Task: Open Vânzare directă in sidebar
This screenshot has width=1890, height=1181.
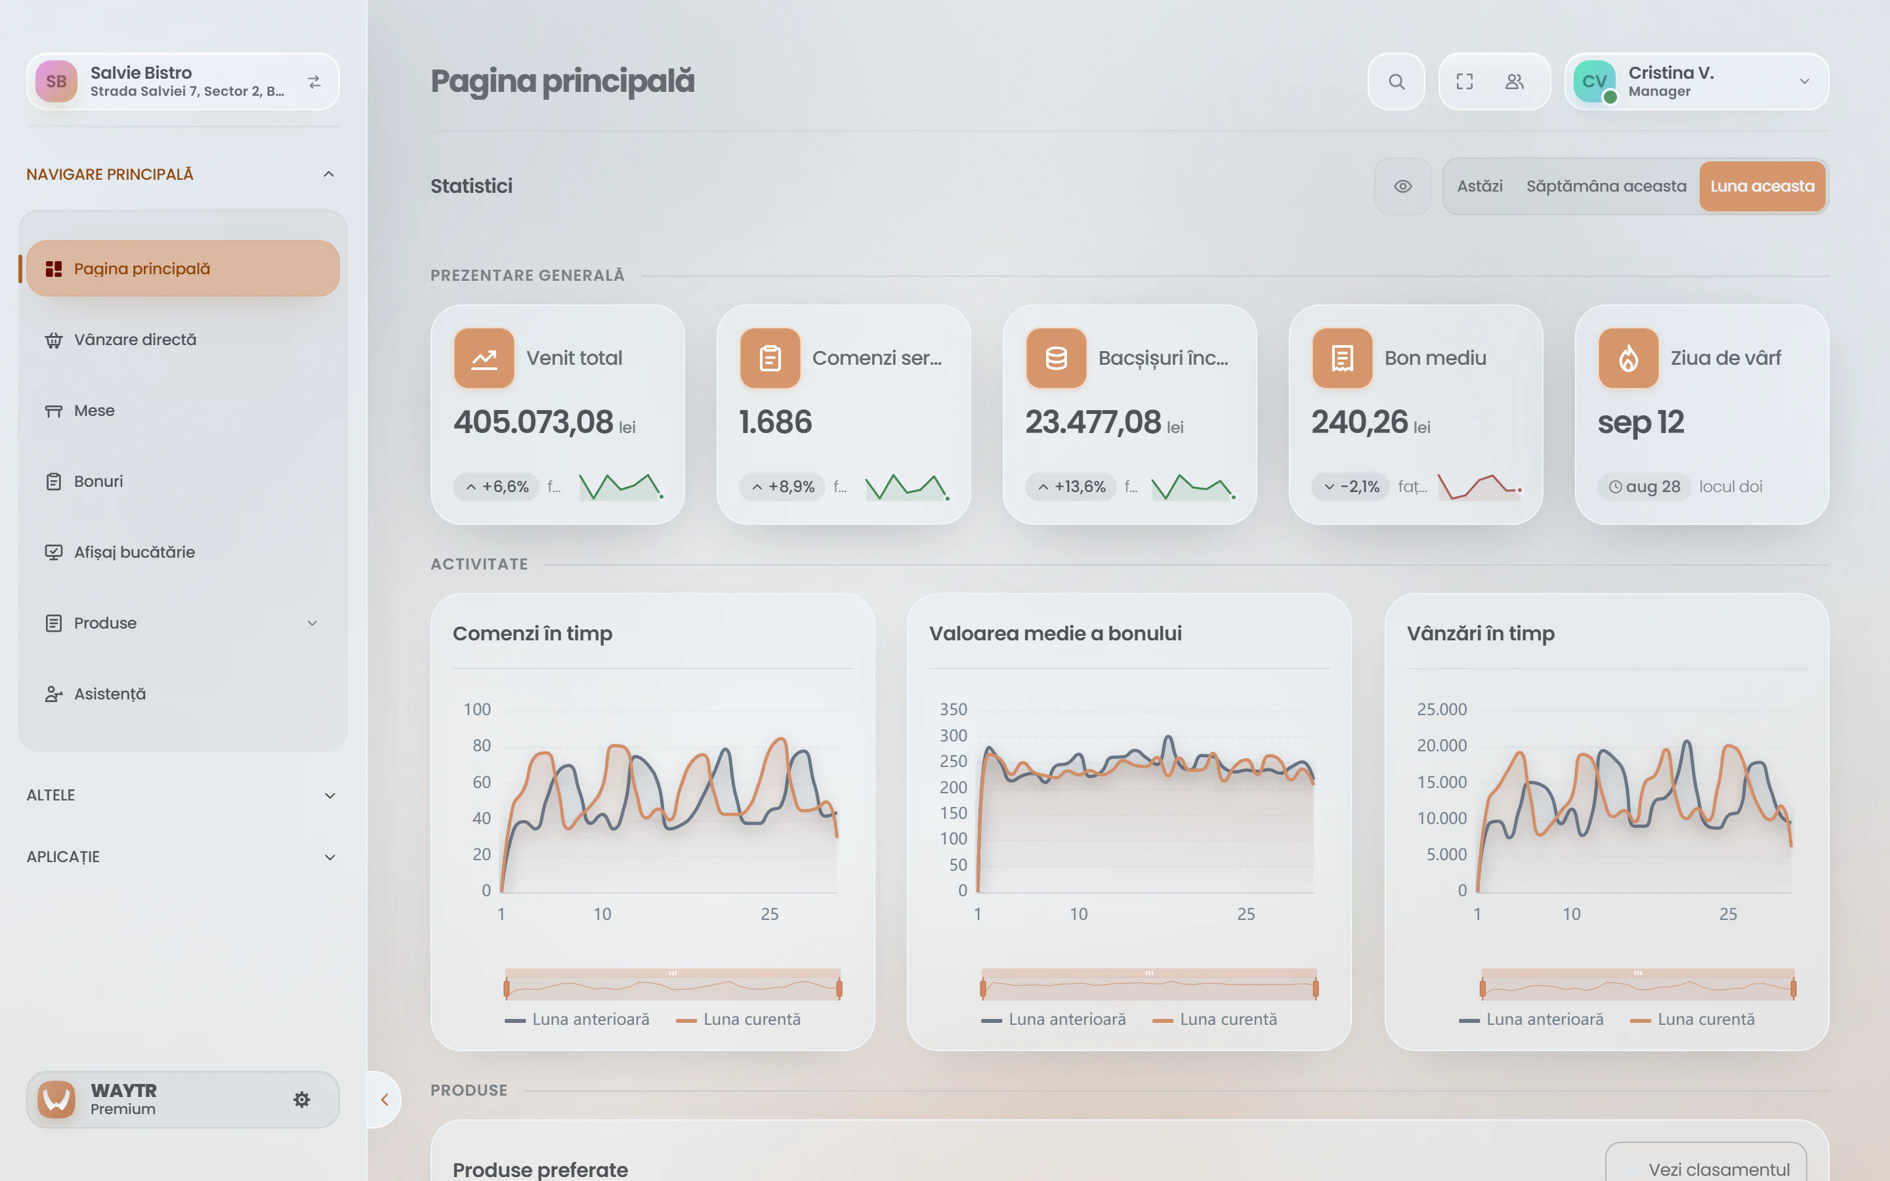Action: pos(182,340)
